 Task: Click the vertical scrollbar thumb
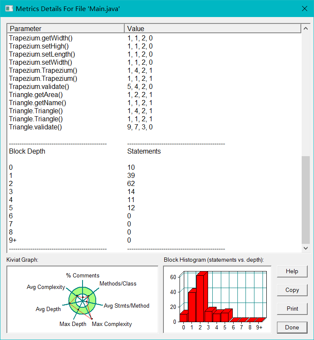tap(305, 200)
